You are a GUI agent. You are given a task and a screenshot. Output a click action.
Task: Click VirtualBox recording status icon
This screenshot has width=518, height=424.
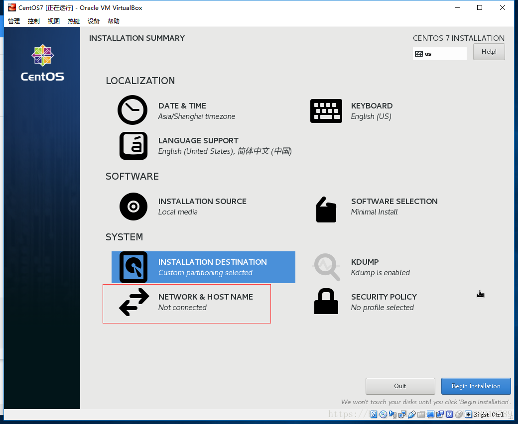(x=440, y=414)
